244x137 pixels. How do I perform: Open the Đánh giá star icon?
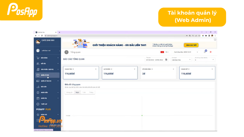coord(38,114)
